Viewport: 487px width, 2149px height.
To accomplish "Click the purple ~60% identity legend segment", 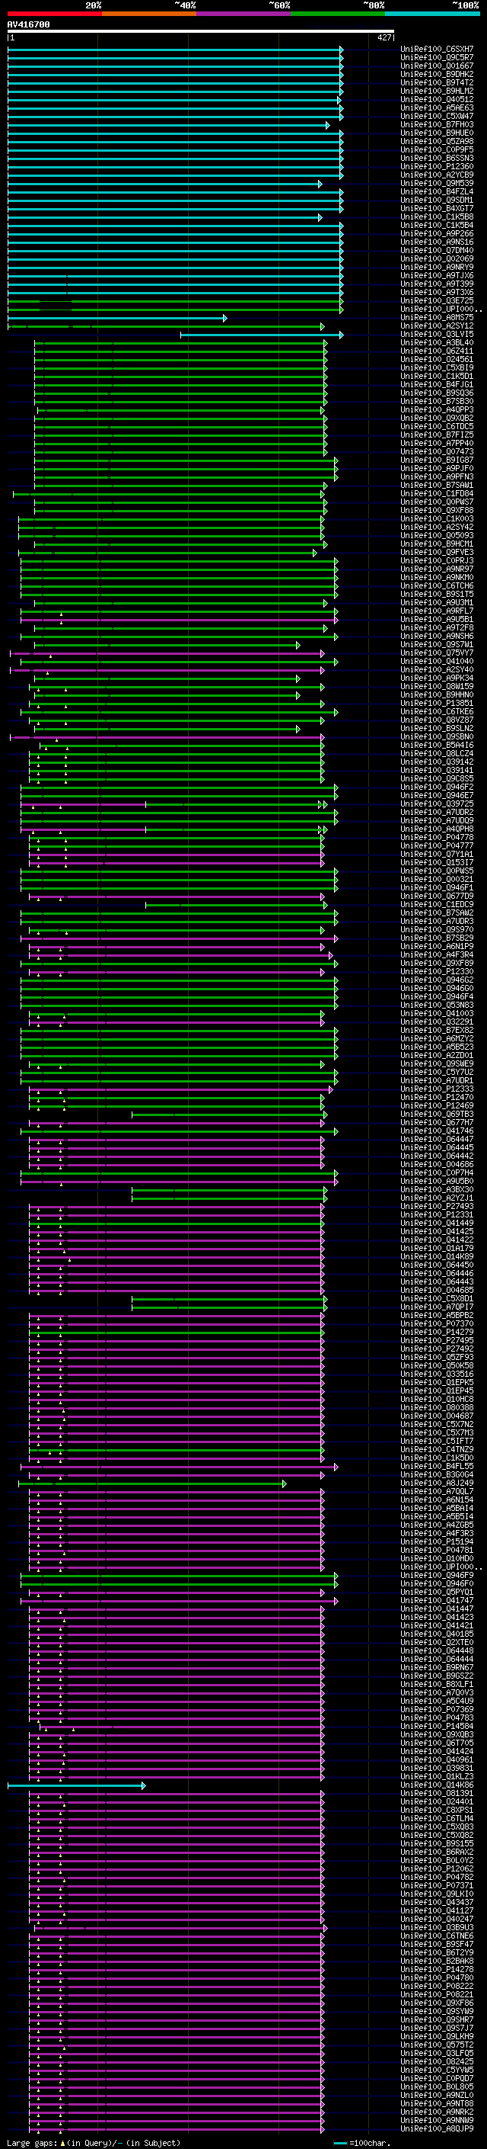I will coord(244,14).
